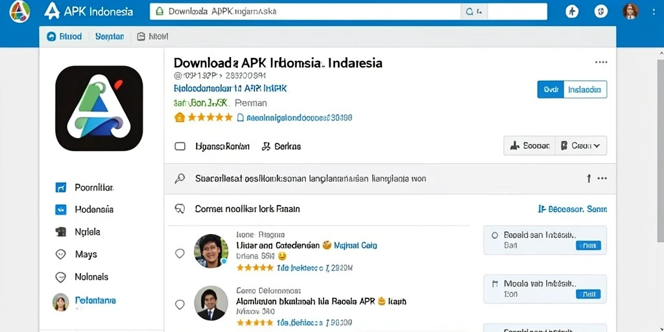Click the Soooac download button
Viewport: 664px width, 332px height.
pyautogui.click(x=529, y=146)
